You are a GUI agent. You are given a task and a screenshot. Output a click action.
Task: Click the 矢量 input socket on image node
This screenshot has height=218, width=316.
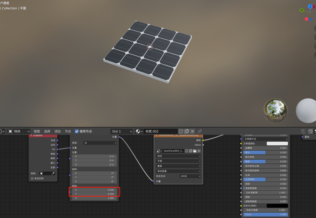(154, 181)
